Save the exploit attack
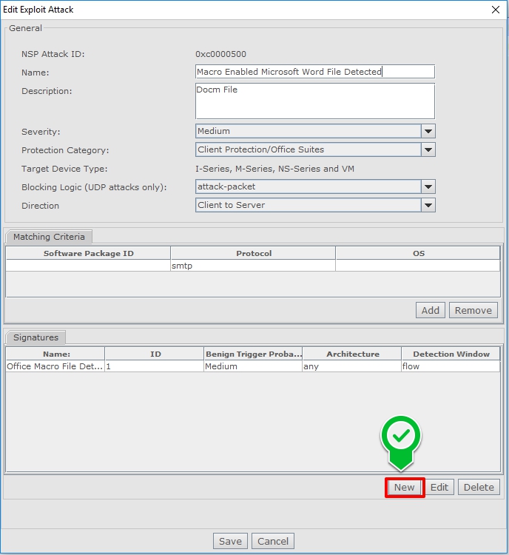This screenshot has height=555, width=509. coord(230,541)
